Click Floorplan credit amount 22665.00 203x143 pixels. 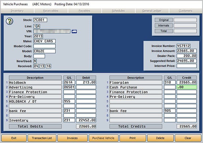coord(187,82)
